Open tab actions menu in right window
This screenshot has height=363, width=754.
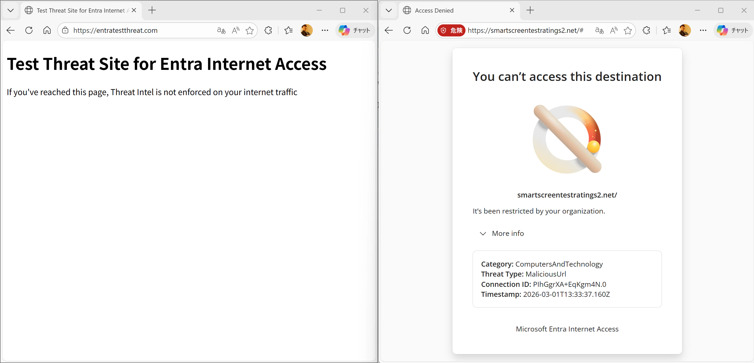click(389, 10)
